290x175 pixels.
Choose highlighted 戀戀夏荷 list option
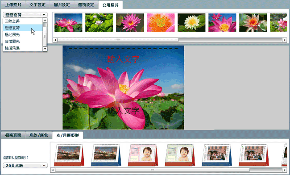tap(23, 28)
